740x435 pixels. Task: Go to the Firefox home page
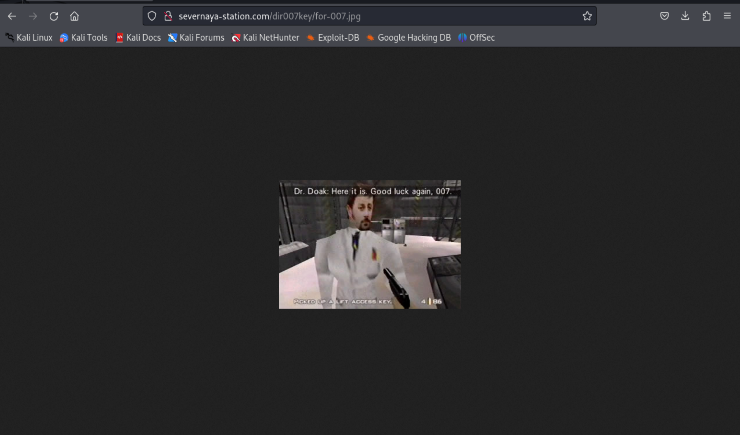click(x=74, y=16)
